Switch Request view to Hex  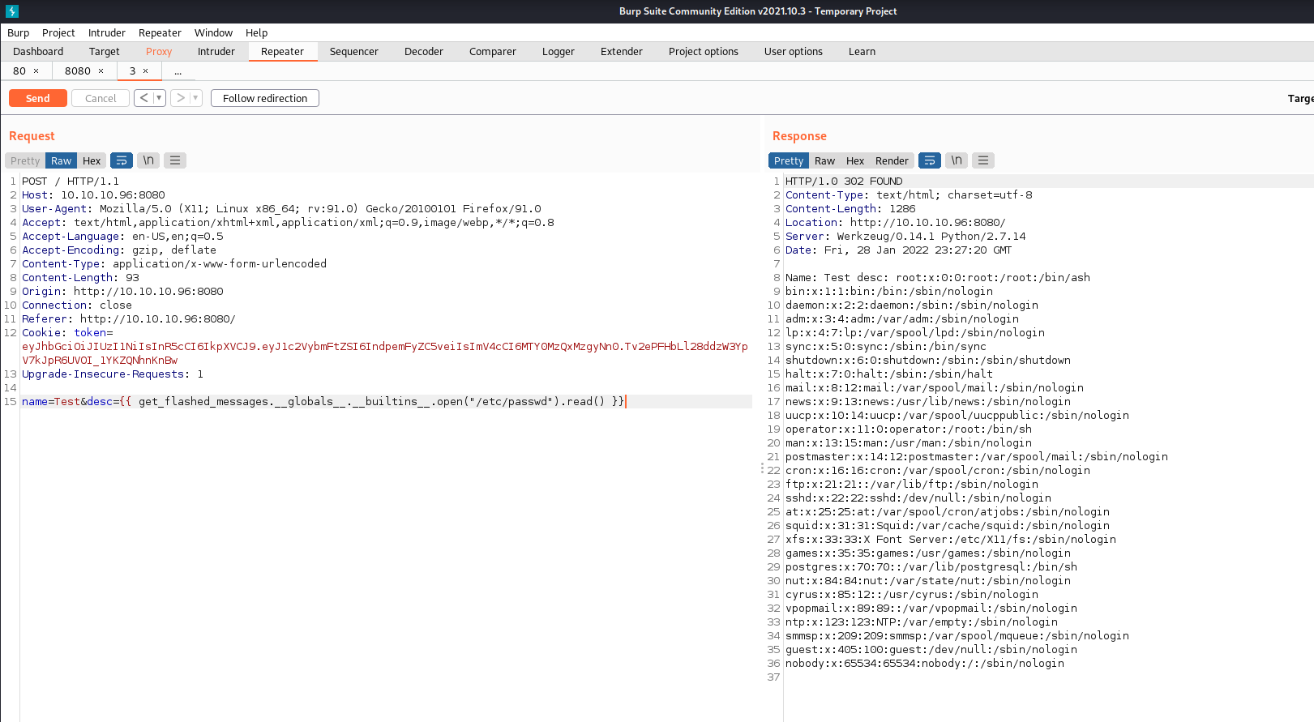(92, 160)
